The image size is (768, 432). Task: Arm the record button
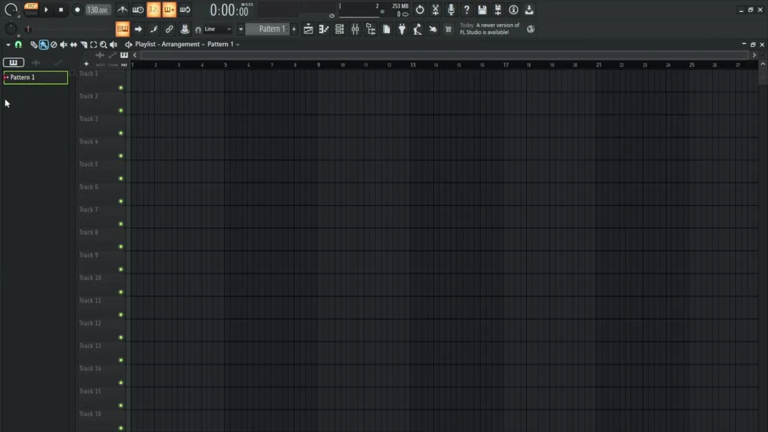click(77, 10)
